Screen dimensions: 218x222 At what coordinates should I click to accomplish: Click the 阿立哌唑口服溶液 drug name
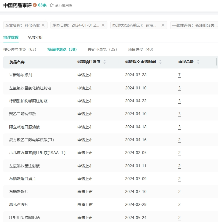[x=24, y=127]
